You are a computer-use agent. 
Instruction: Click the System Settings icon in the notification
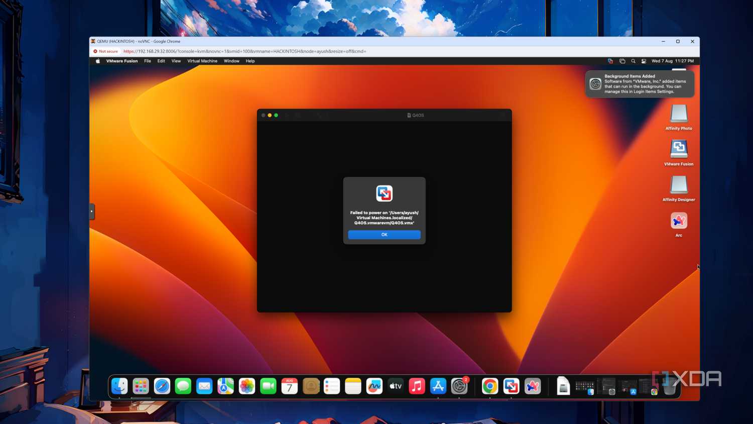click(595, 84)
